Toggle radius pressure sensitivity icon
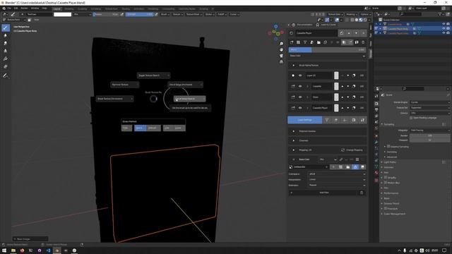 (122, 14)
